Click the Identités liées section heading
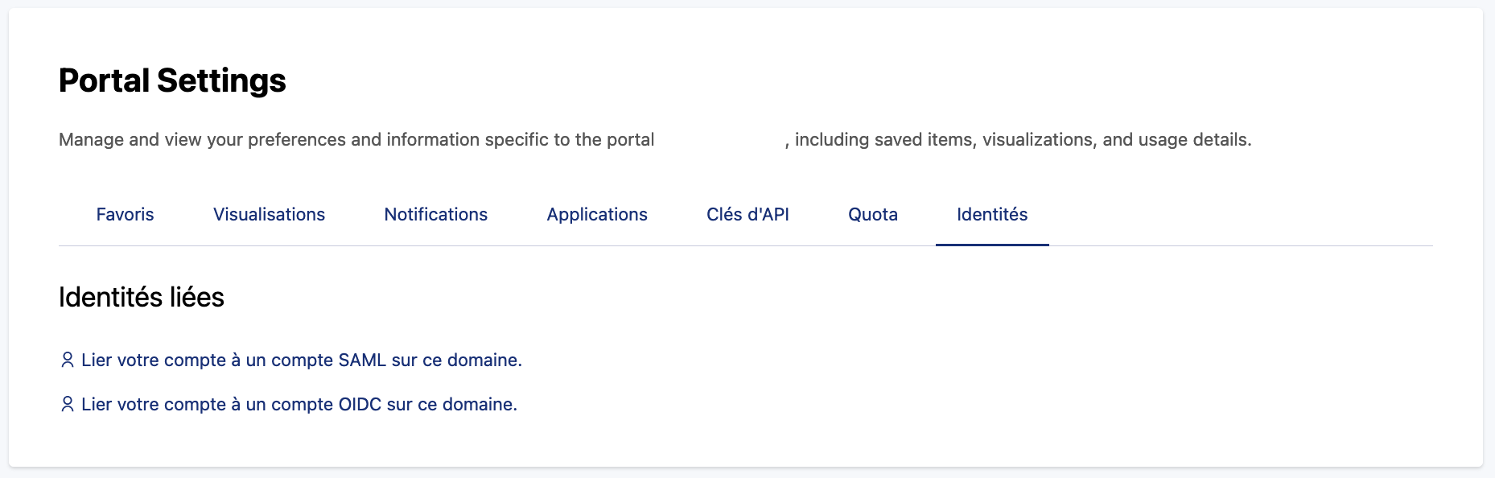The height and width of the screenshot is (478, 1495). point(142,298)
